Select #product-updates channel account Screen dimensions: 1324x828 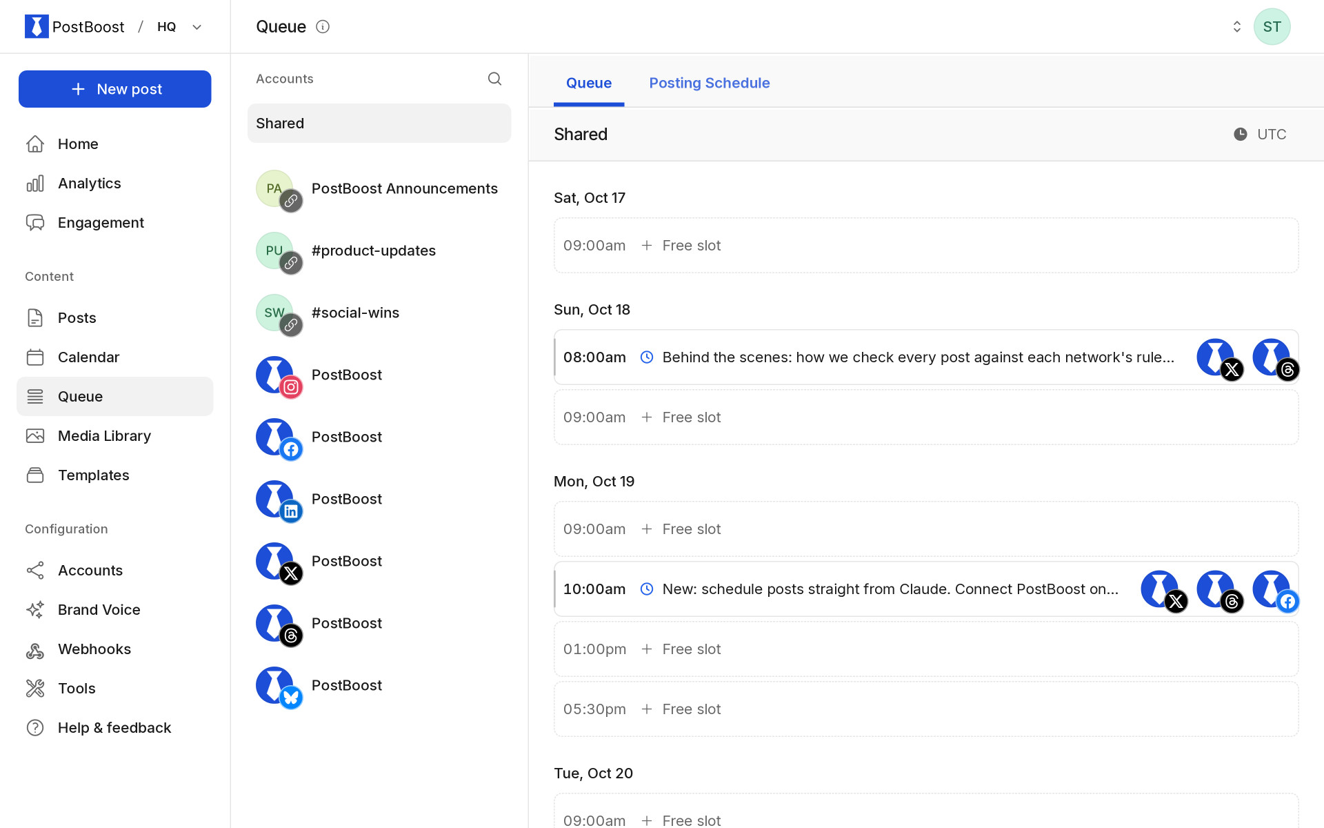379,250
